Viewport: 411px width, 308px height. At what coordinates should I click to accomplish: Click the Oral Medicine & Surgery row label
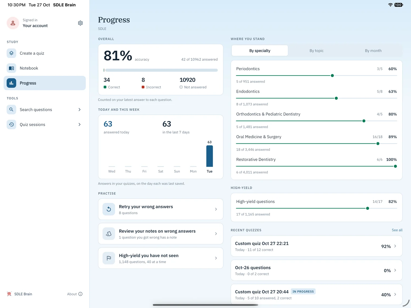click(x=259, y=137)
